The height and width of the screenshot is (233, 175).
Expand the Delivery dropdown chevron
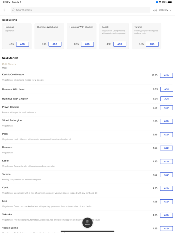170,10
